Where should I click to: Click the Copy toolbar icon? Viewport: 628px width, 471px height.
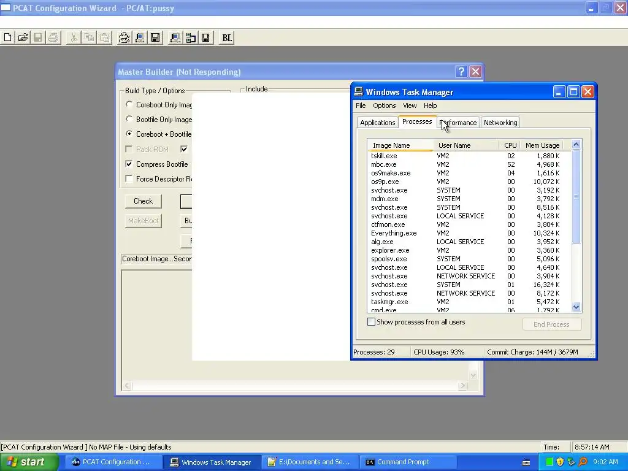(89, 37)
